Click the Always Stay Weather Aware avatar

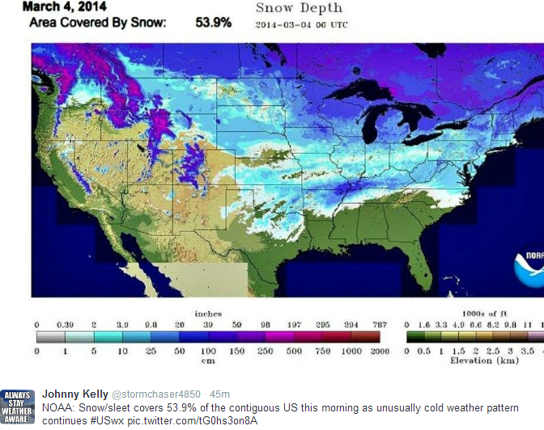pos(17,407)
